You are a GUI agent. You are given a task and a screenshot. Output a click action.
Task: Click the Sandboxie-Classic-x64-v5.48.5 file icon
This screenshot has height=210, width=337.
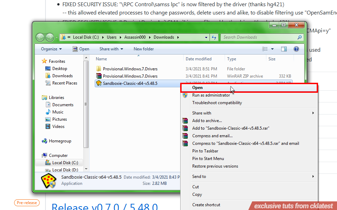click(98, 83)
